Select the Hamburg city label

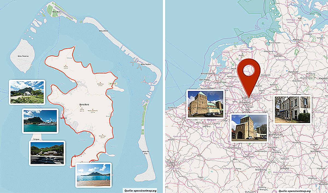tap(298, 39)
